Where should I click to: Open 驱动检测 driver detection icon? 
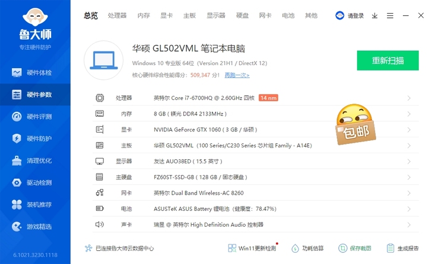coord(17,183)
